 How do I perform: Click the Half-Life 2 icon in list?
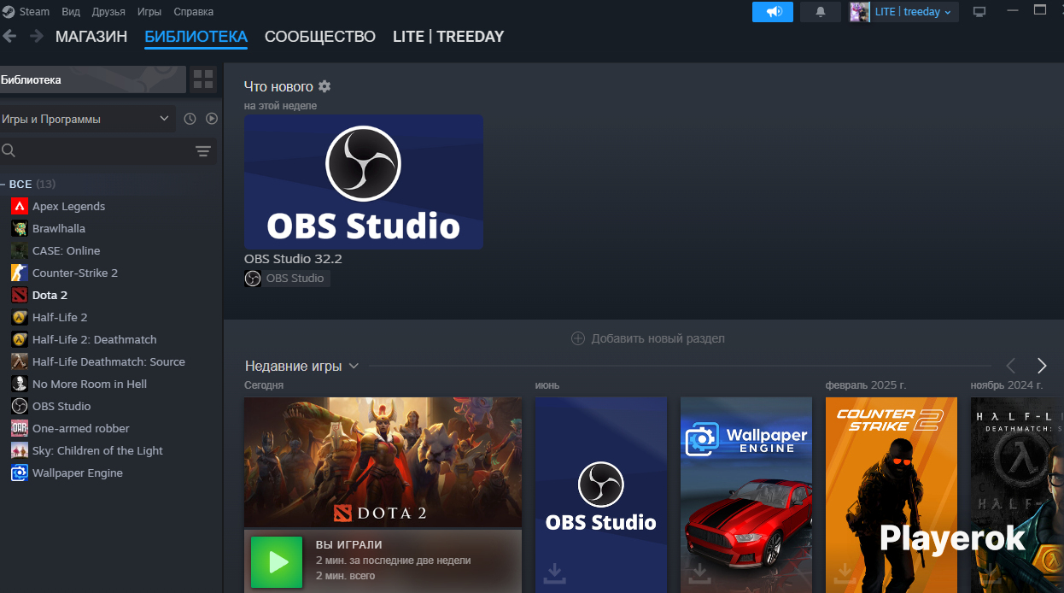pos(20,317)
